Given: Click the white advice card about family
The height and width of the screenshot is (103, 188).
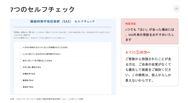Looking at the screenshot, I should 150,66.
